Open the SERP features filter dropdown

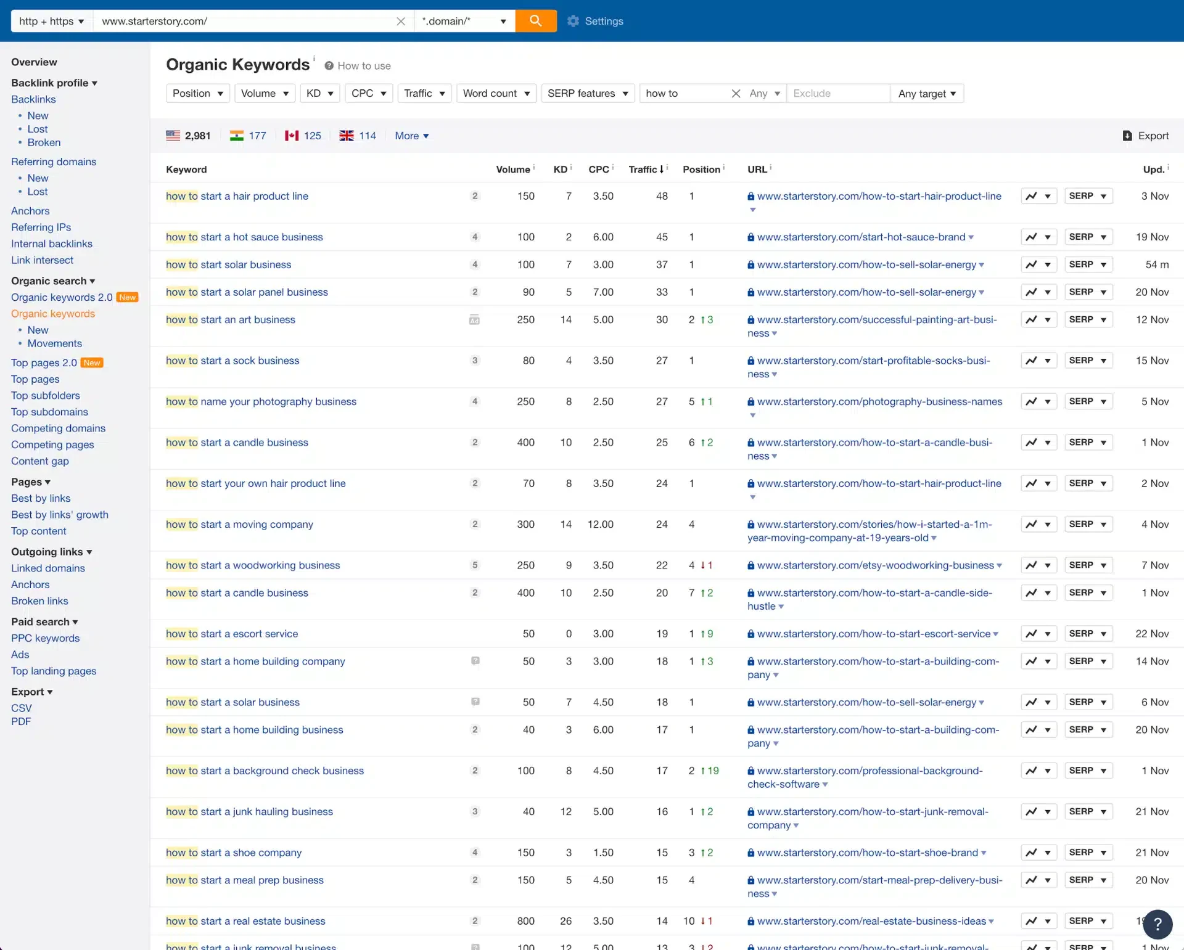pyautogui.click(x=588, y=94)
